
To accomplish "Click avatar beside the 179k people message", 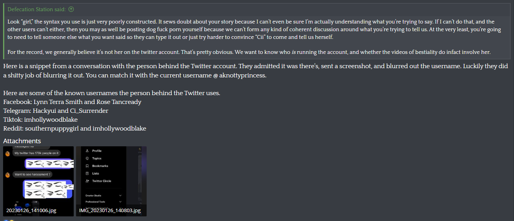I will [x=7, y=153].
